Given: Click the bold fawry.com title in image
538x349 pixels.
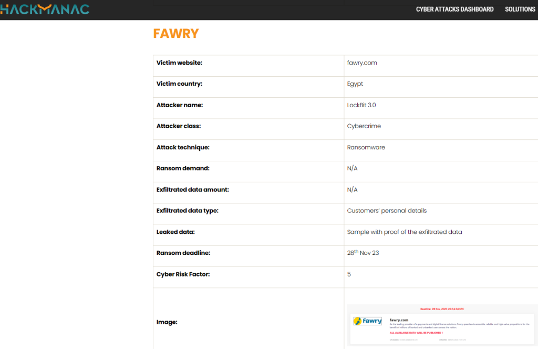Looking at the screenshot, I should click(x=399, y=320).
